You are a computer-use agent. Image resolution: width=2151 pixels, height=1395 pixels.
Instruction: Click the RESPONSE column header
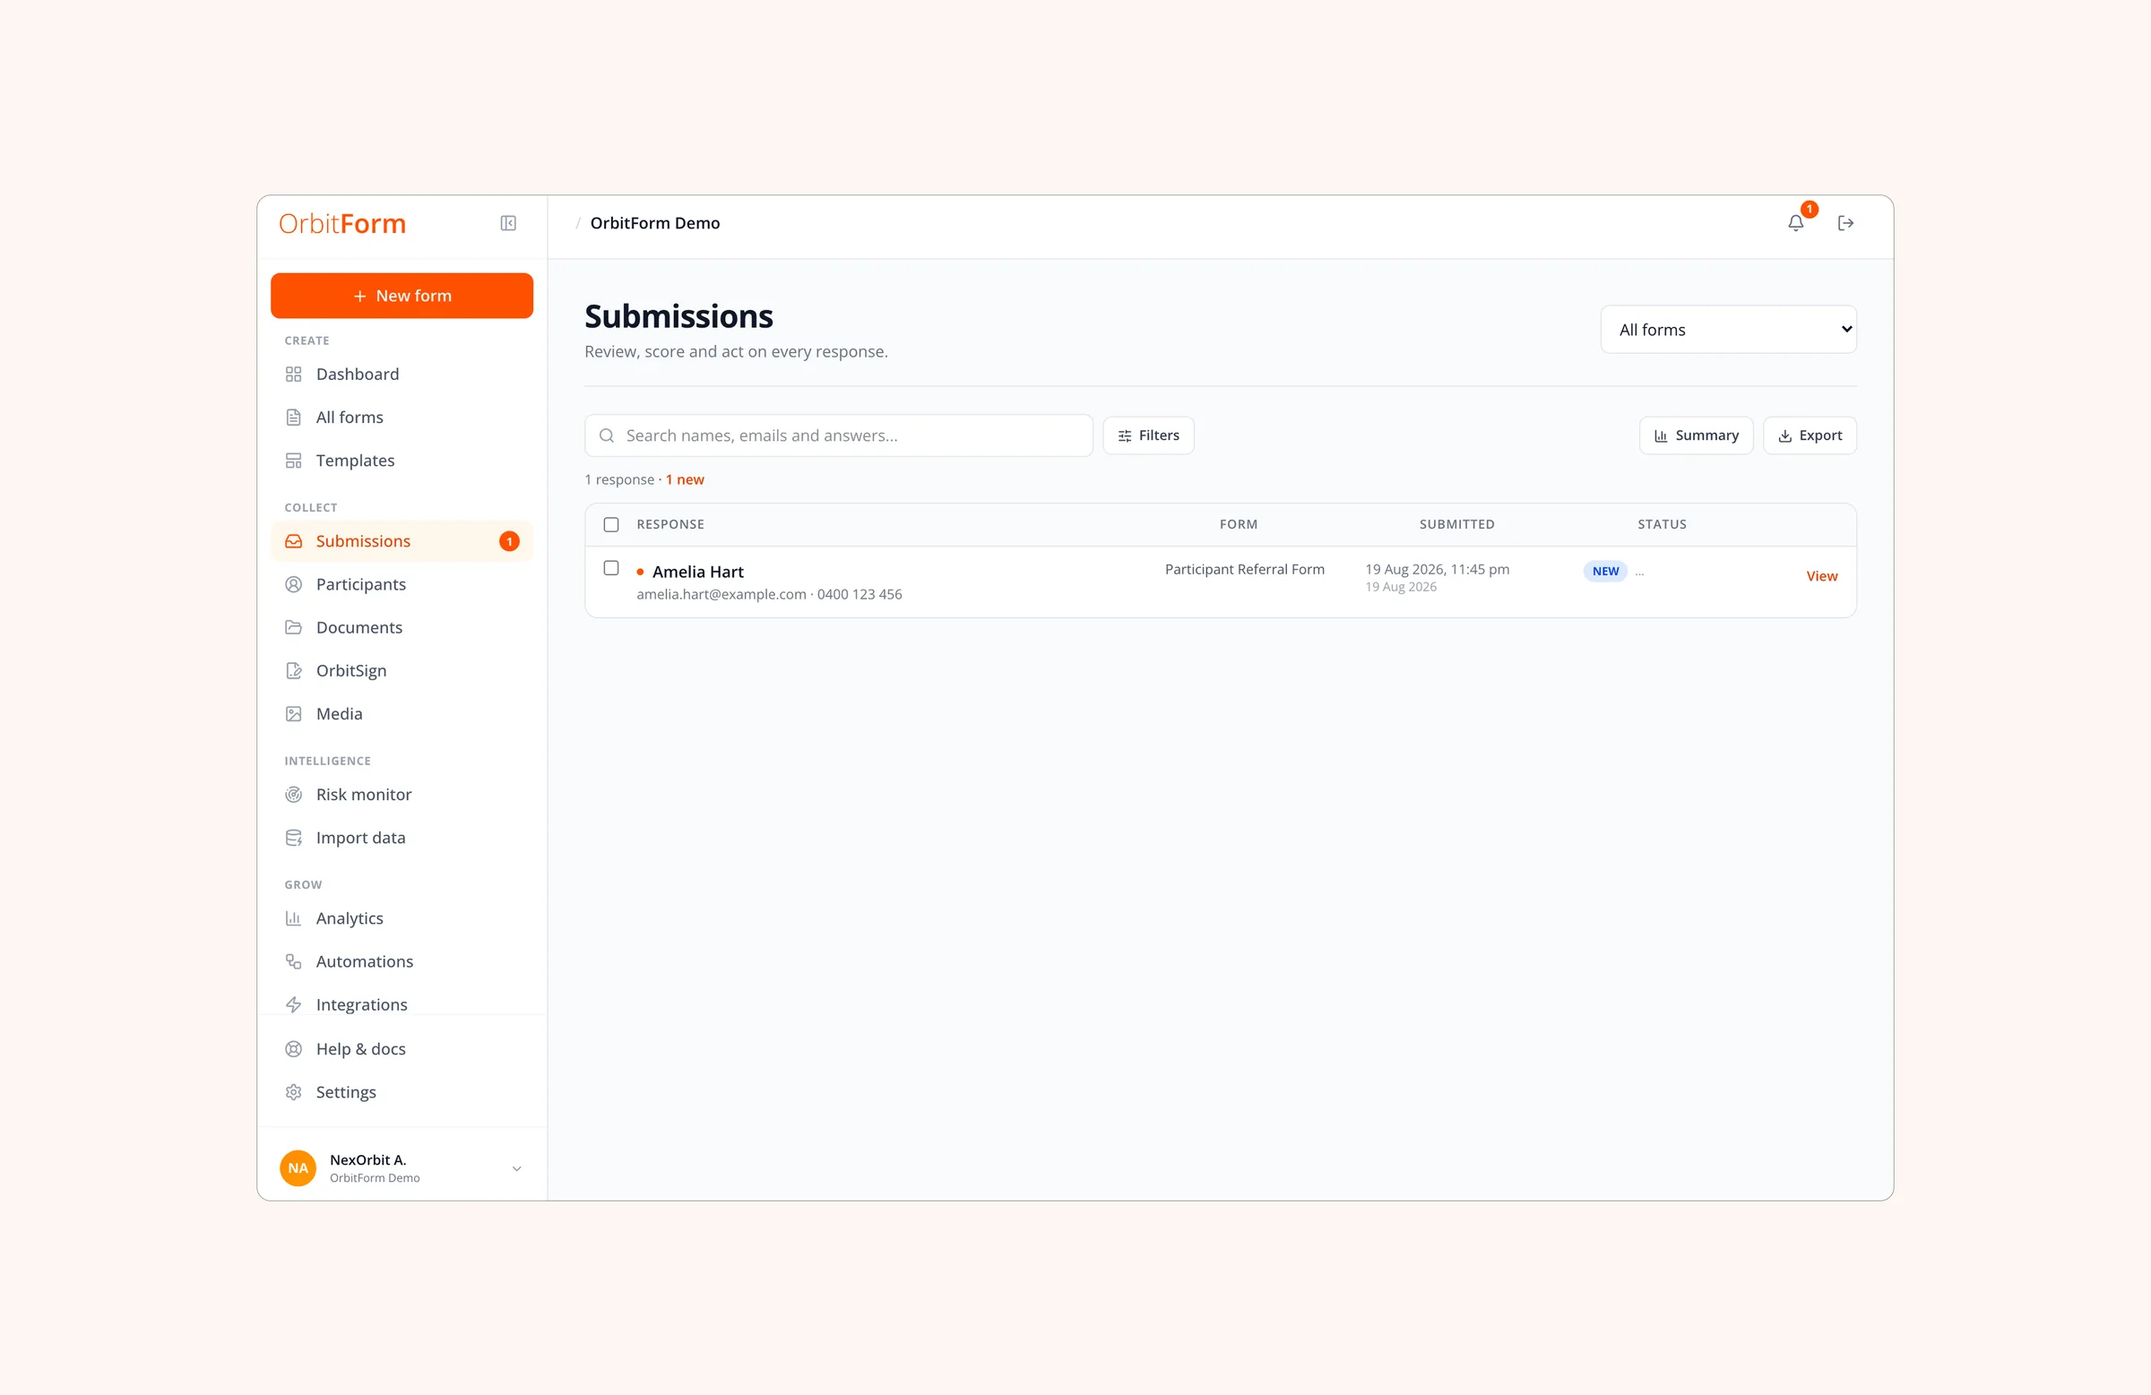tap(670, 525)
